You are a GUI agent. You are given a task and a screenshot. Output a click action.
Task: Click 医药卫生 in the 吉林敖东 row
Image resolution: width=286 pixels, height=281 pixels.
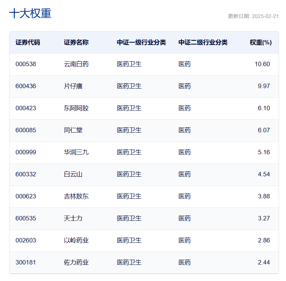point(129,197)
